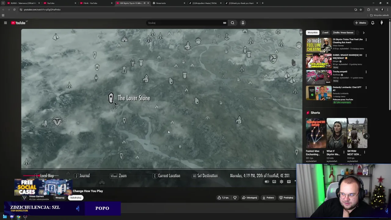
Task: Open the Fastest Max Enchanting short
Action: click(x=316, y=133)
